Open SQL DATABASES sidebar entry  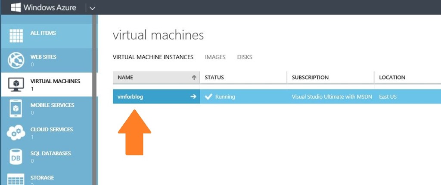click(x=51, y=154)
